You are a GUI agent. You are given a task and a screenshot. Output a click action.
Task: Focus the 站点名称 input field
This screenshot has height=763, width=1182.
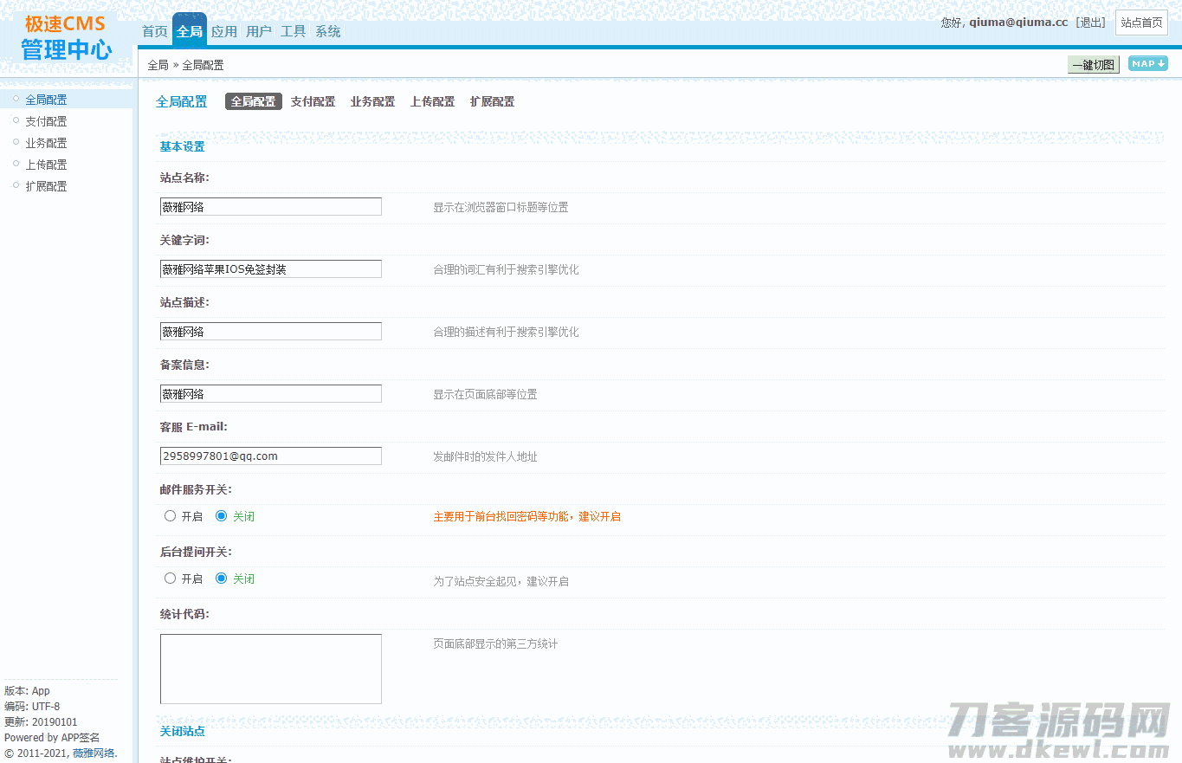coord(270,207)
